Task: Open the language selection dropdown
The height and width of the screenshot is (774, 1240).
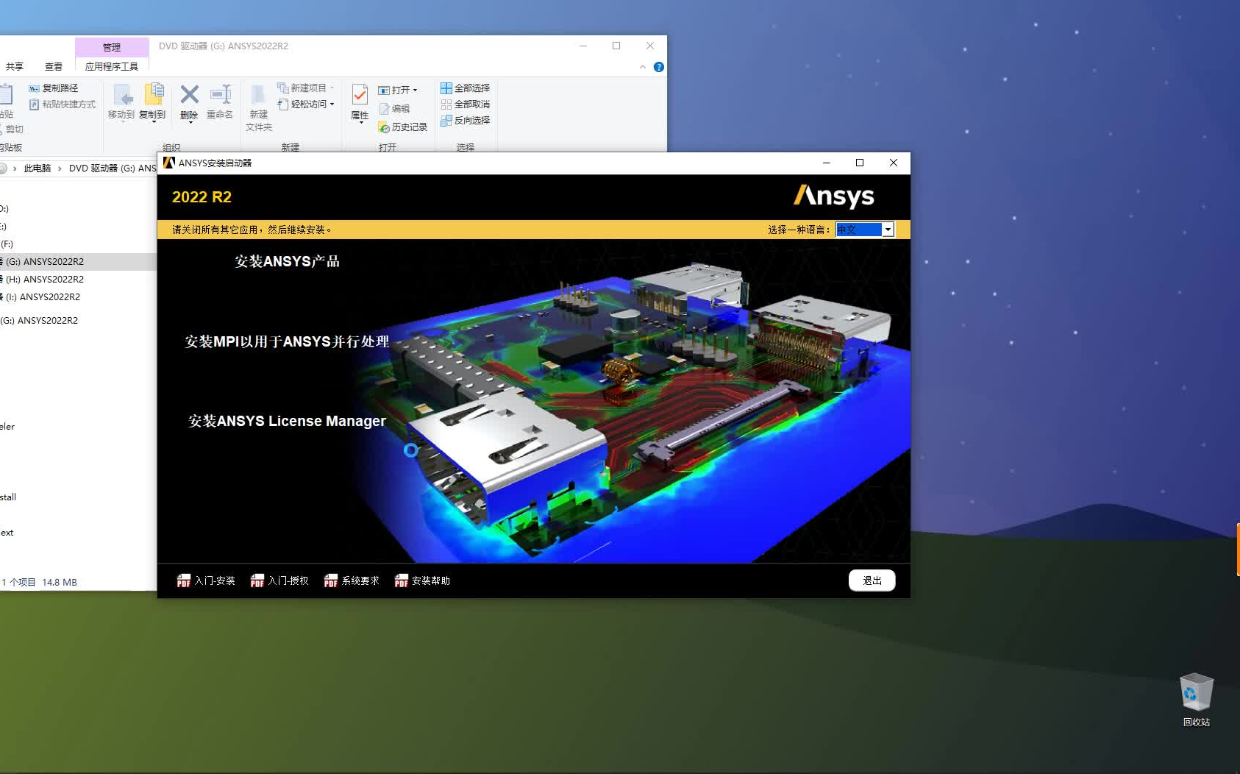Action: tap(888, 230)
